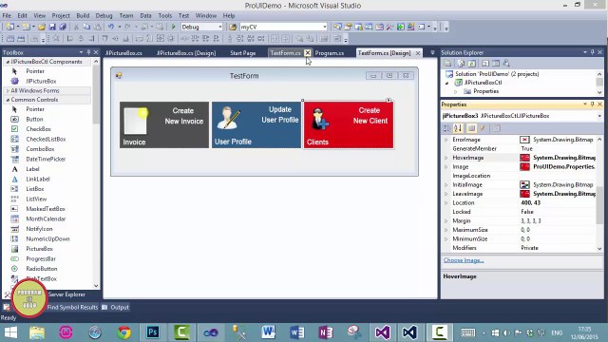Open the Project menu

tap(61, 15)
